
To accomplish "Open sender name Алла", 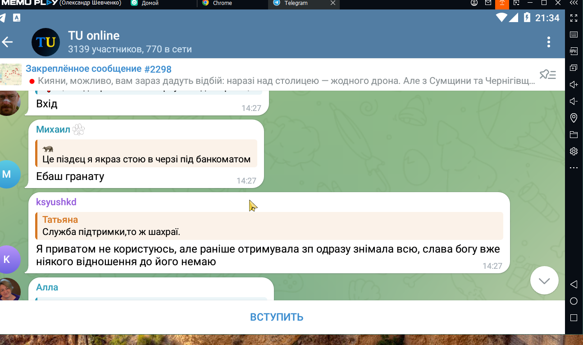I will coord(47,287).
